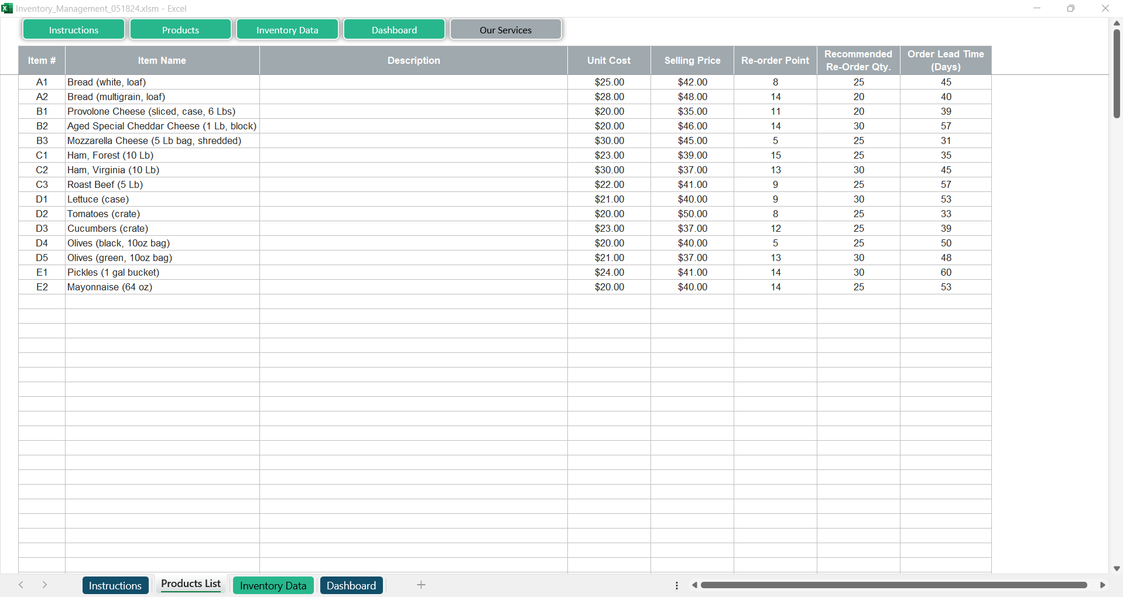Click the horizontal scrollbar thumb
Viewport: 1123px width, 597px height.
[893, 585]
